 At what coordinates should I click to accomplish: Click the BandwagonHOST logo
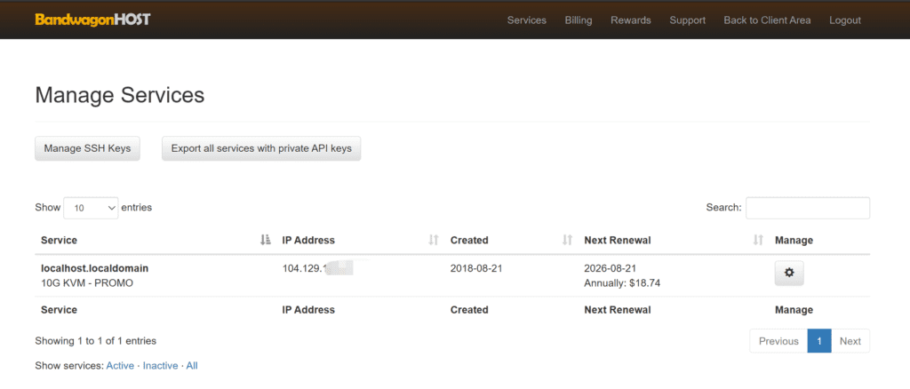(x=92, y=20)
